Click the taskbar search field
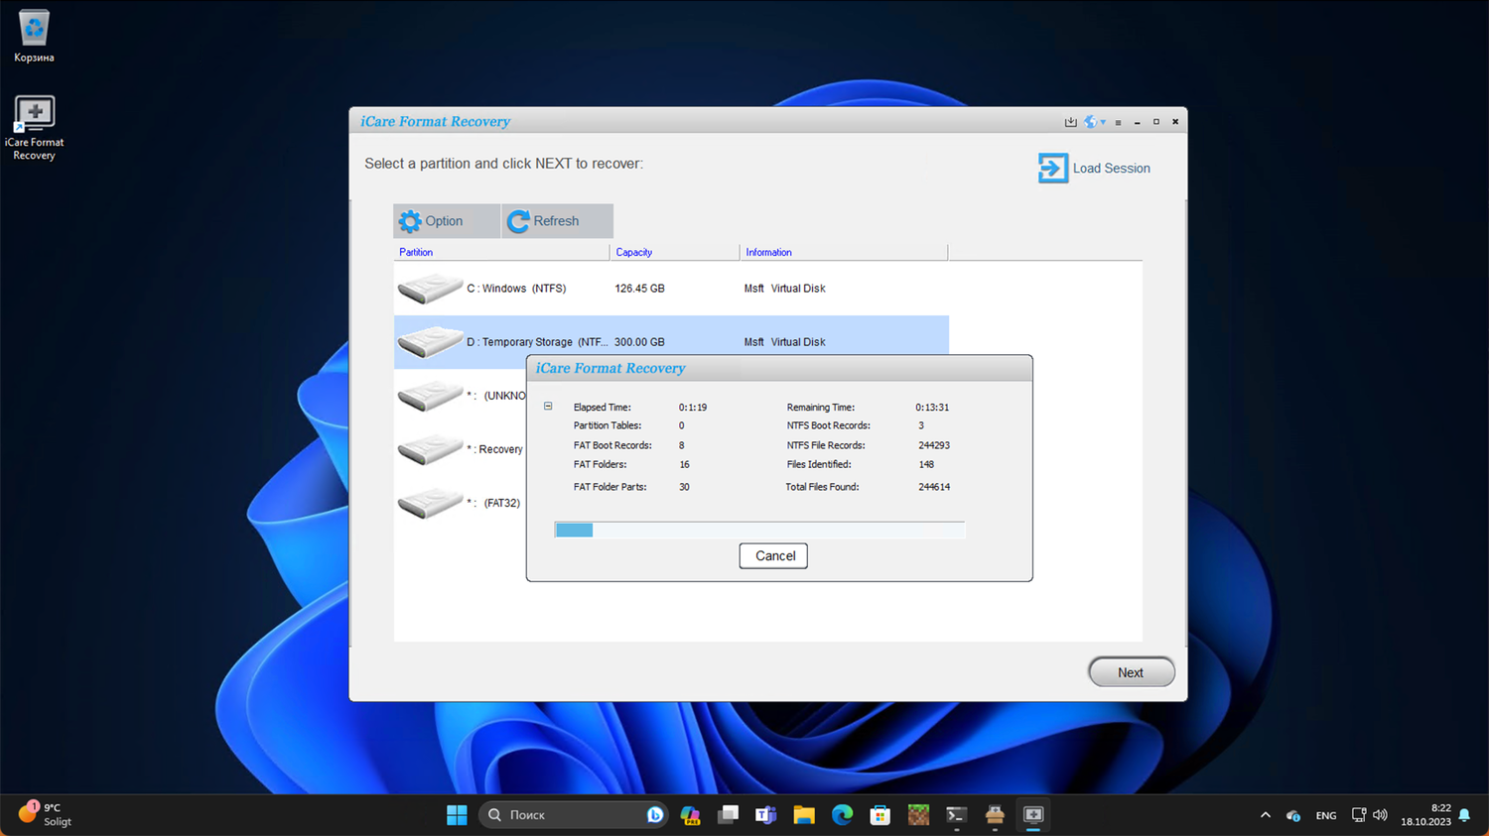The width and height of the screenshot is (1489, 836). (x=573, y=815)
